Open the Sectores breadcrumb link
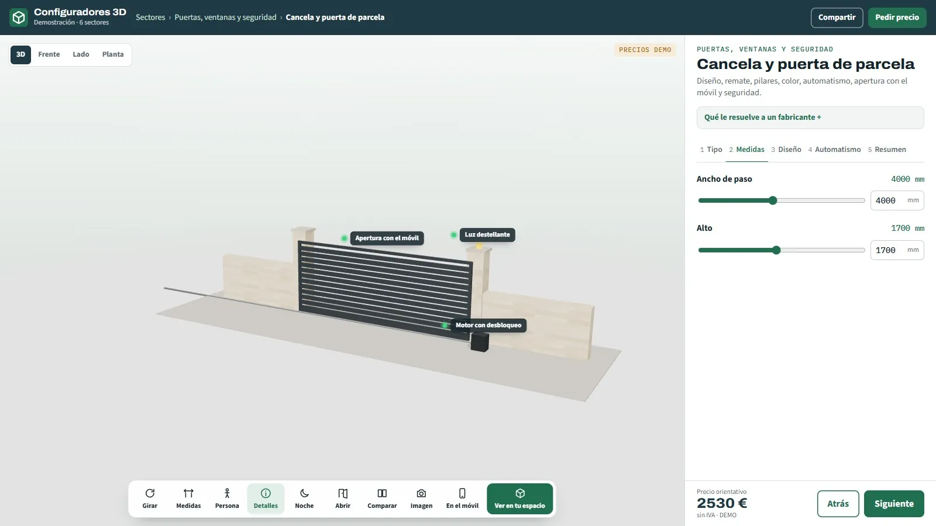This screenshot has width=936, height=526. [150, 18]
